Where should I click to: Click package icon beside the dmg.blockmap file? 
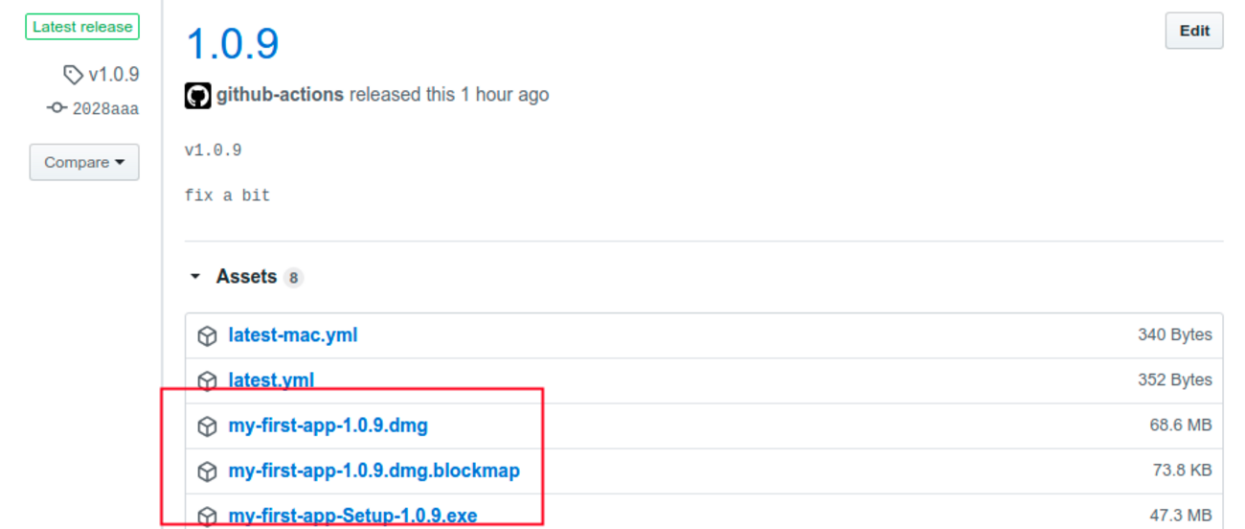(x=207, y=471)
